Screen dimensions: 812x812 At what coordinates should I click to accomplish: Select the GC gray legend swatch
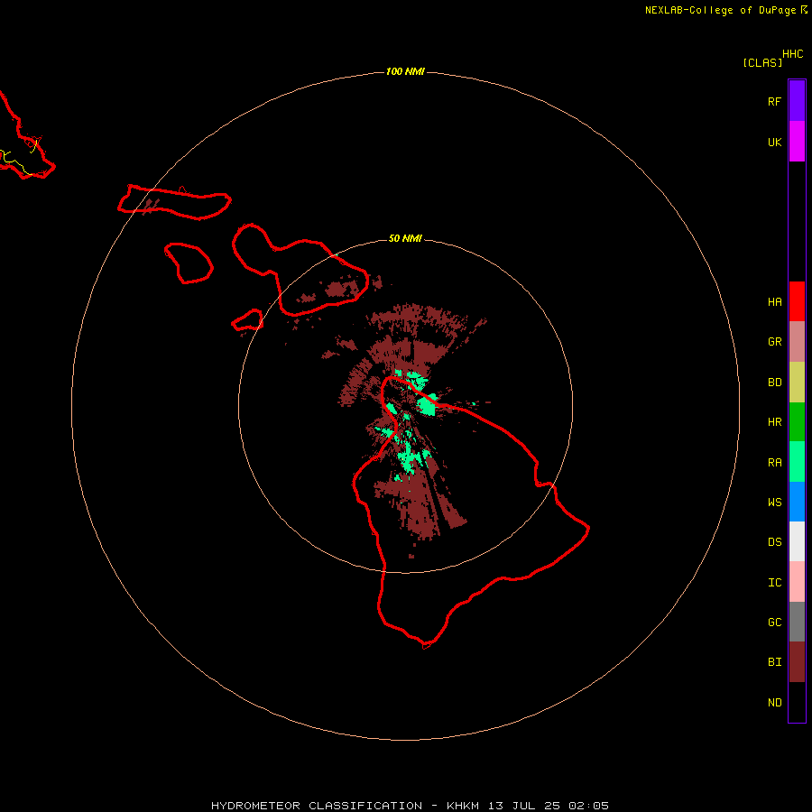(797, 622)
